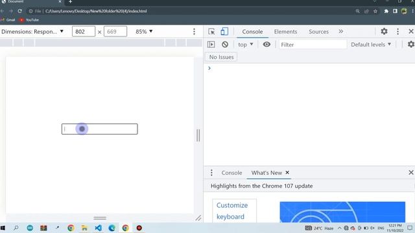415x233 pixels.
Task: Close the What's New tab
Action: click(287, 173)
